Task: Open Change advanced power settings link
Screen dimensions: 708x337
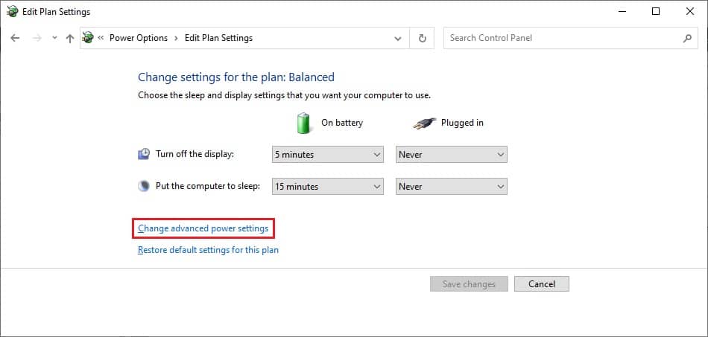Action: 203,228
